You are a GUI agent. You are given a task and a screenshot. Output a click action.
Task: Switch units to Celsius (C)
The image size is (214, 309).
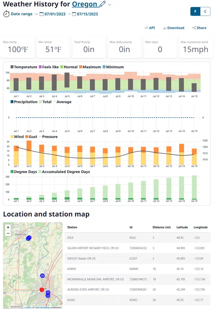(205, 11)
